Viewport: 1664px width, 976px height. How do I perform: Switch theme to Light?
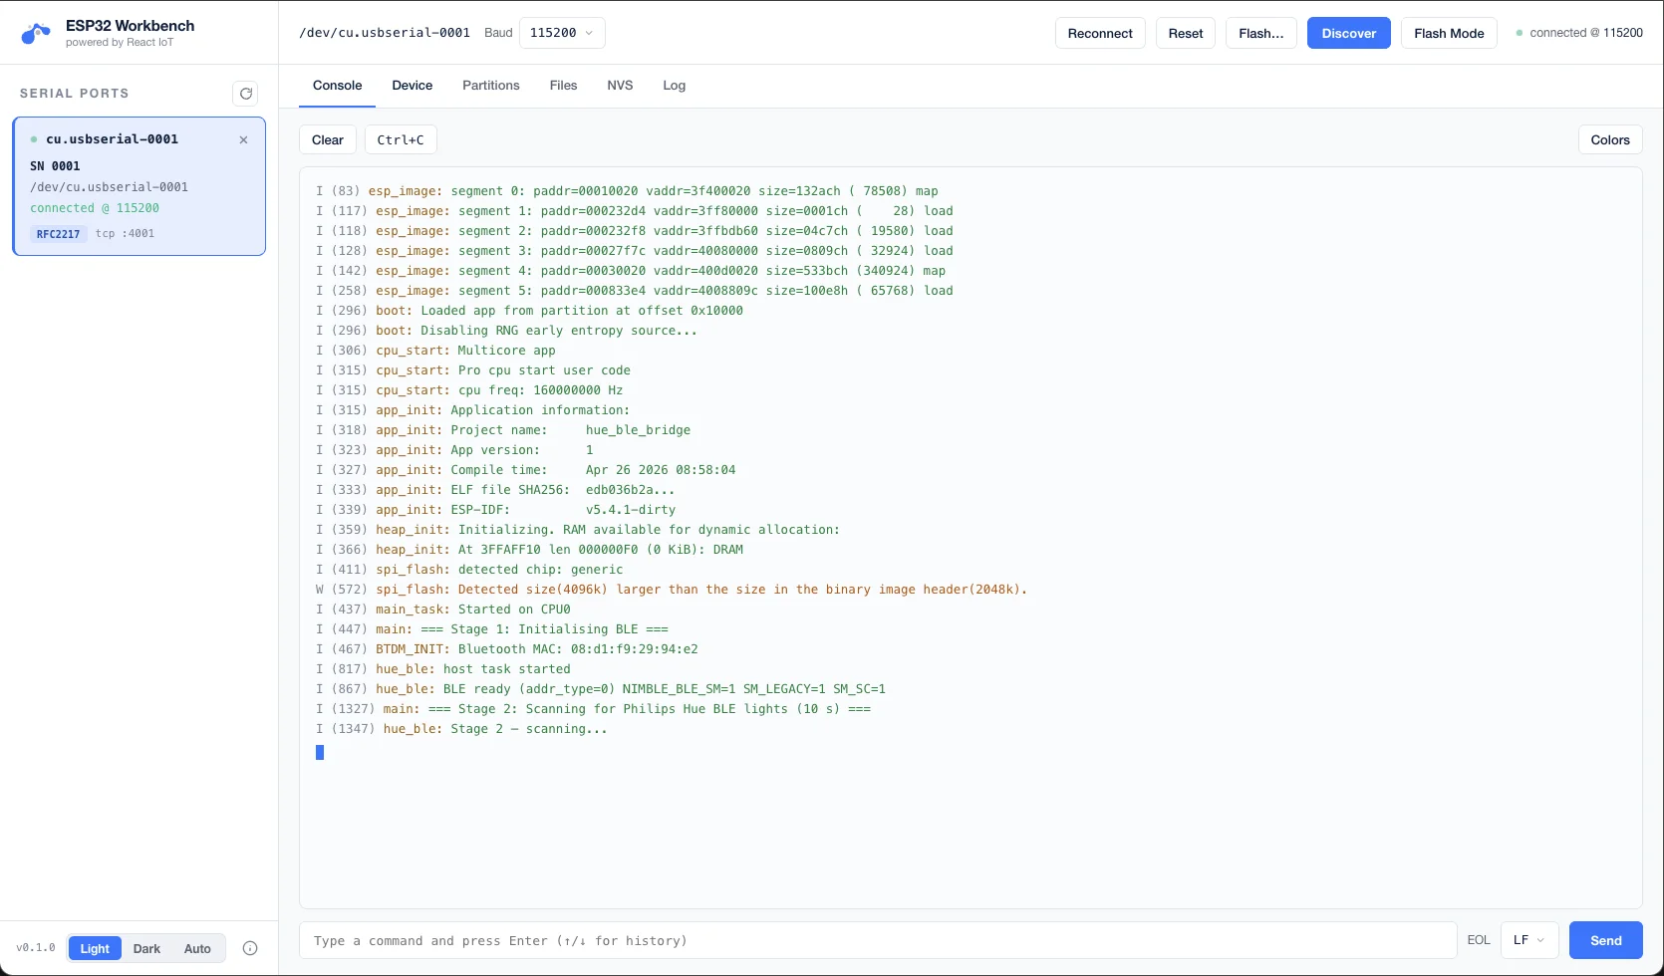[95, 948]
